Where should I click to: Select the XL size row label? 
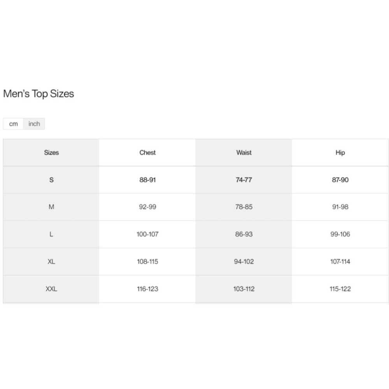point(51,261)
